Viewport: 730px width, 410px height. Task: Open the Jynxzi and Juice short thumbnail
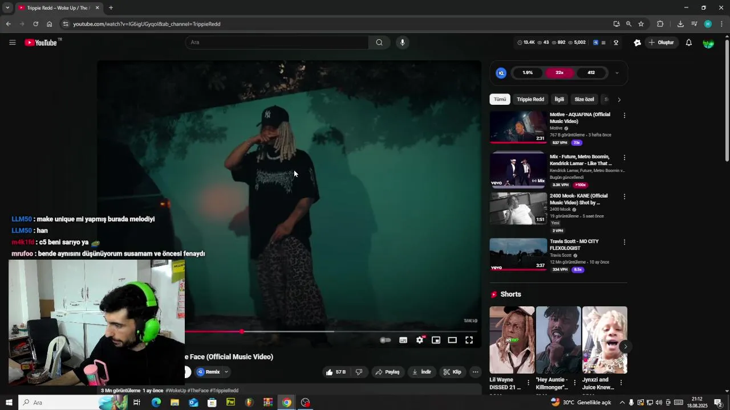click(x=605, y=339)
